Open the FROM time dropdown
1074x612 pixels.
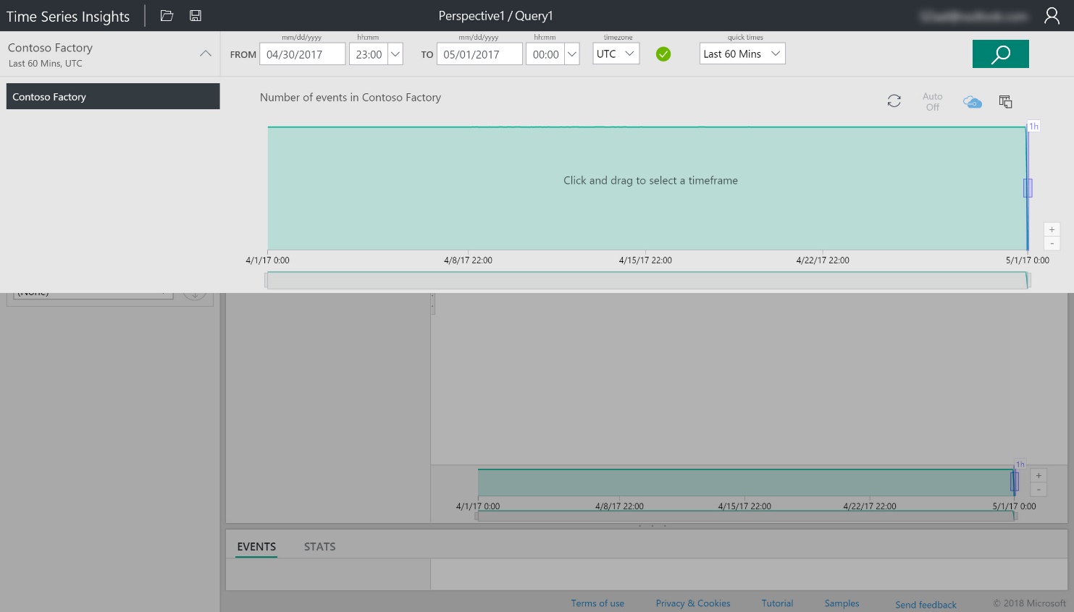click(x=395, y=54)
